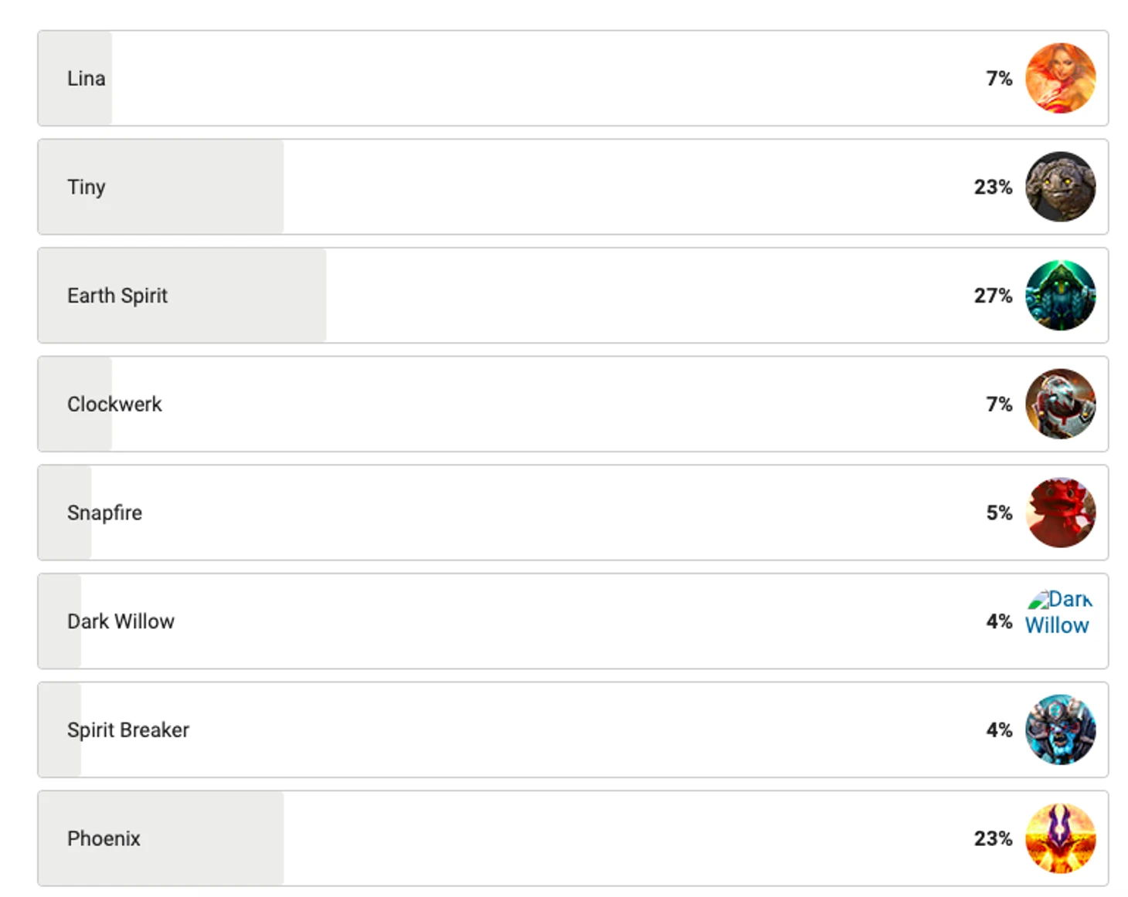Click Lina's hero portrait icon

(x=1060, y=78)
